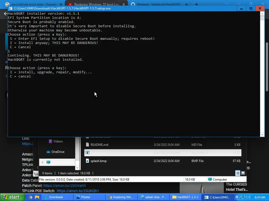Click splash.bmp's BMP File type cell
The height and width of the screenshot is (201, 269).
coord(198,161)
